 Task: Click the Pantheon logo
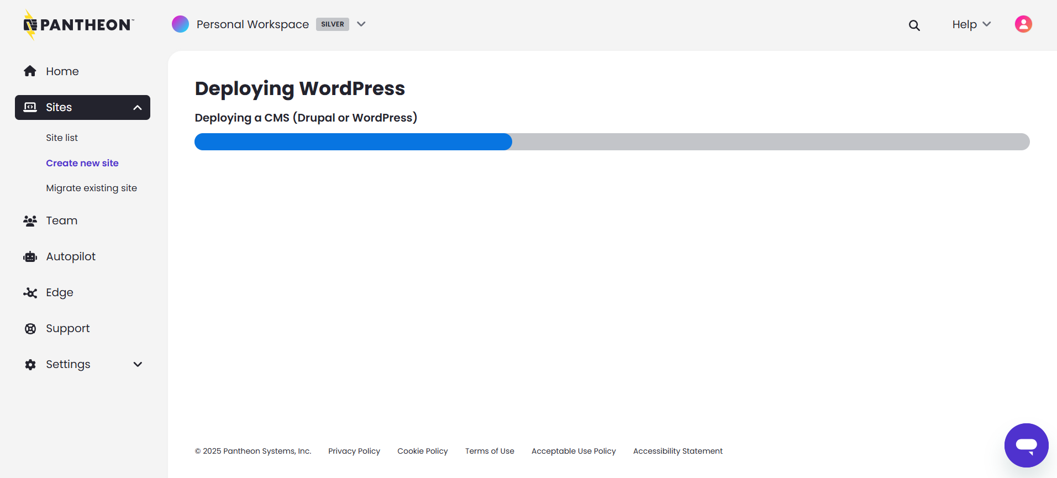78,25
